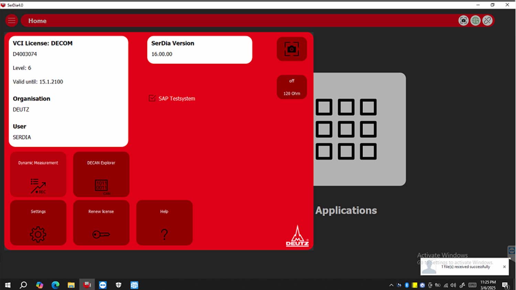
Task: Click the disconnected link icon in header
Action: 487,21
